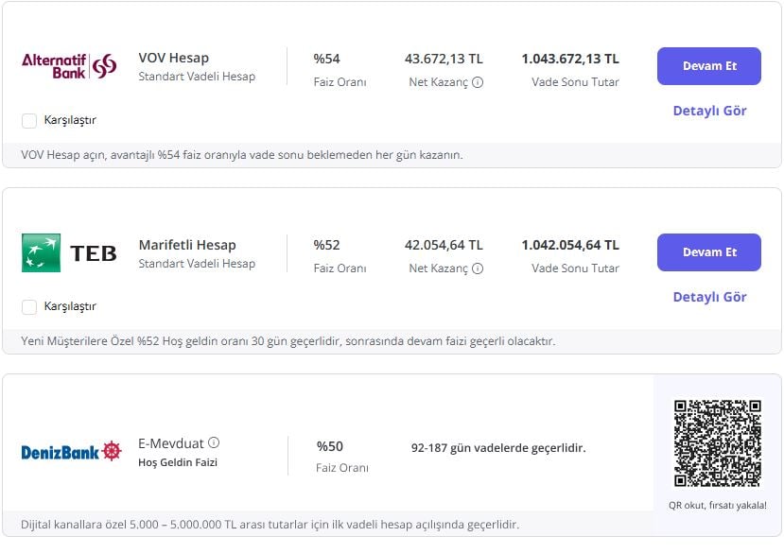Expand Detaylı Gör under TEB offer
This screenshot has height=554, width=784.
pyautogui.click(x=709, y=297)
